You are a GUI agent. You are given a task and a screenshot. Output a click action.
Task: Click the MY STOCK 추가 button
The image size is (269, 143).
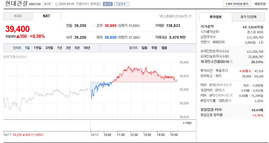tap(237, 4)
